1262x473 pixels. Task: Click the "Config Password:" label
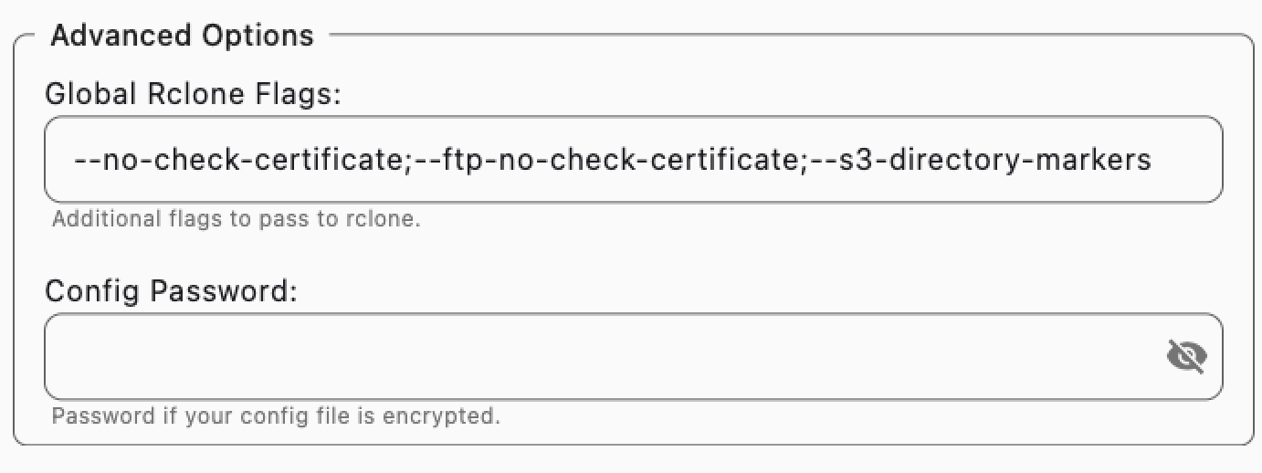tap(173, 291)
